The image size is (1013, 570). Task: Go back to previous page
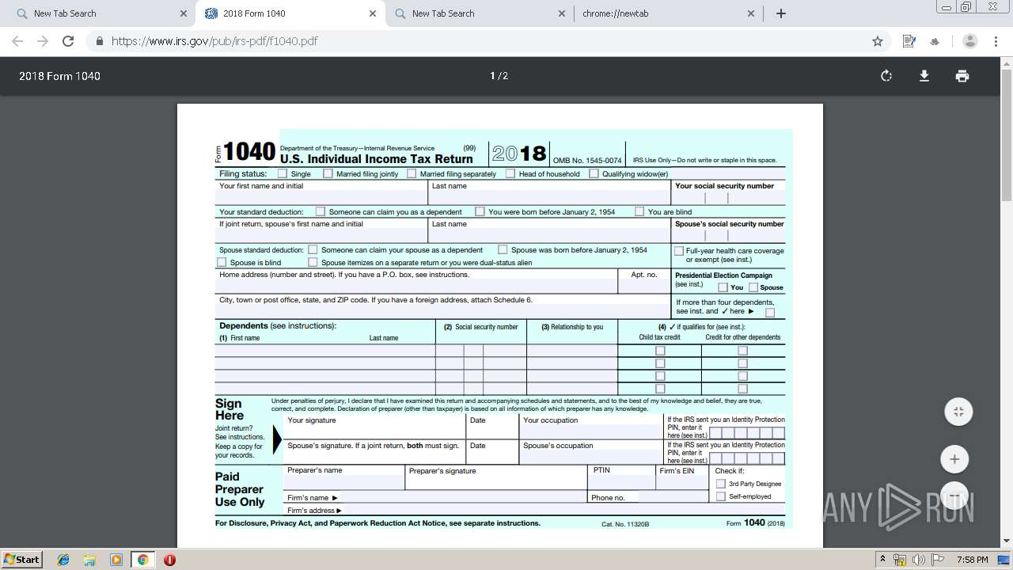pos(17,41)
